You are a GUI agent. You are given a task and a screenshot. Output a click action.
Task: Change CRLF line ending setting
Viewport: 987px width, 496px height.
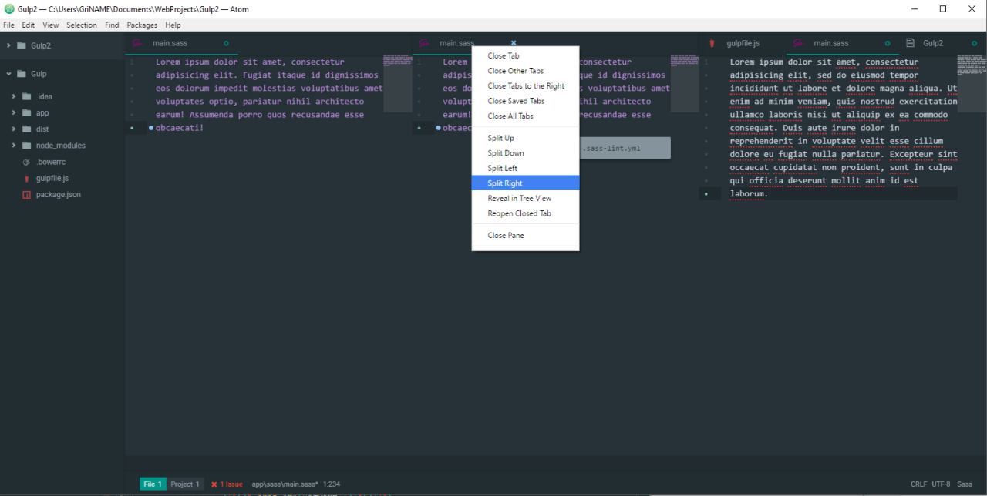918,484
